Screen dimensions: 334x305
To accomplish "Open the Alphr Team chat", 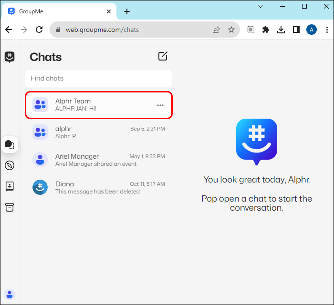I will coord(99,105).
